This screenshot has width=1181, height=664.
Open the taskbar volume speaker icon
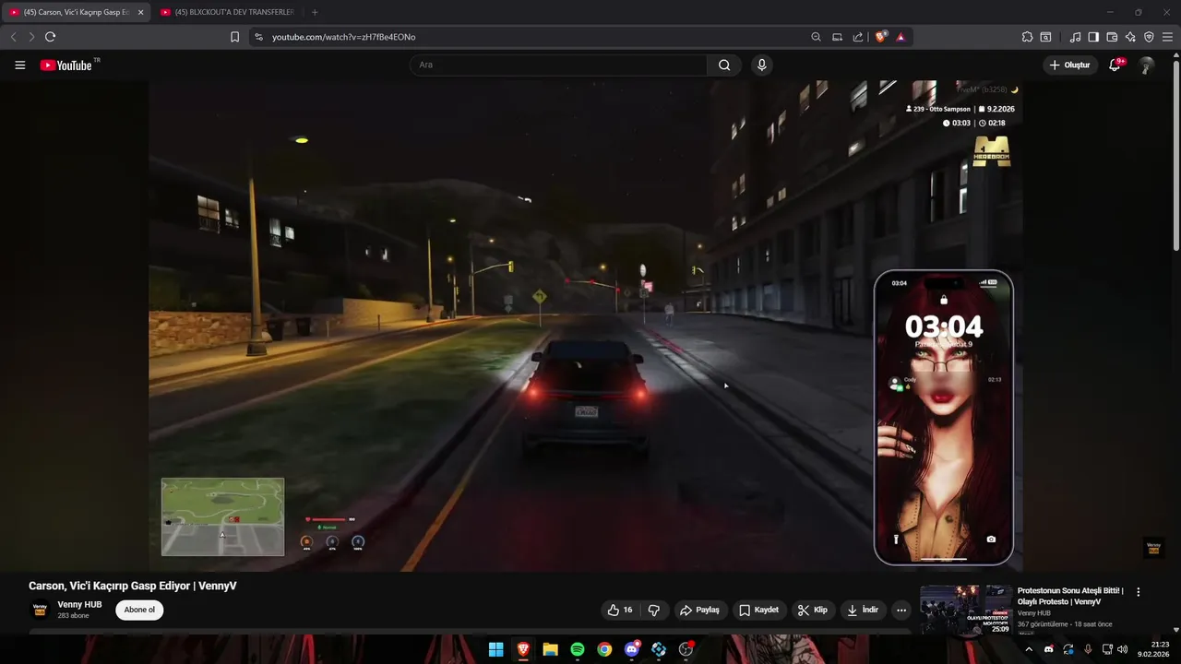[x=1123, y=649]
